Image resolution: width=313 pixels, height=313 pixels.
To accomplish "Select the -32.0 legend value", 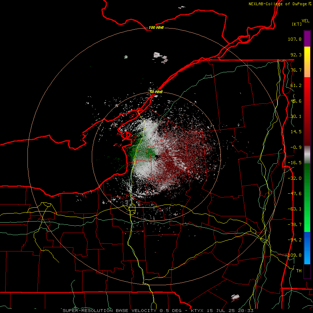I will tap(295, 178).
